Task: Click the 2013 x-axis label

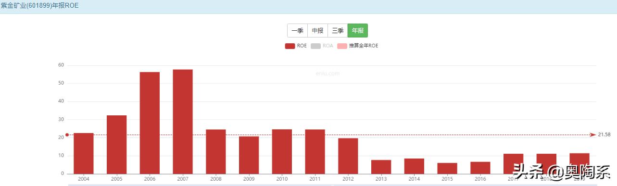Action: (x=381, y=179)
